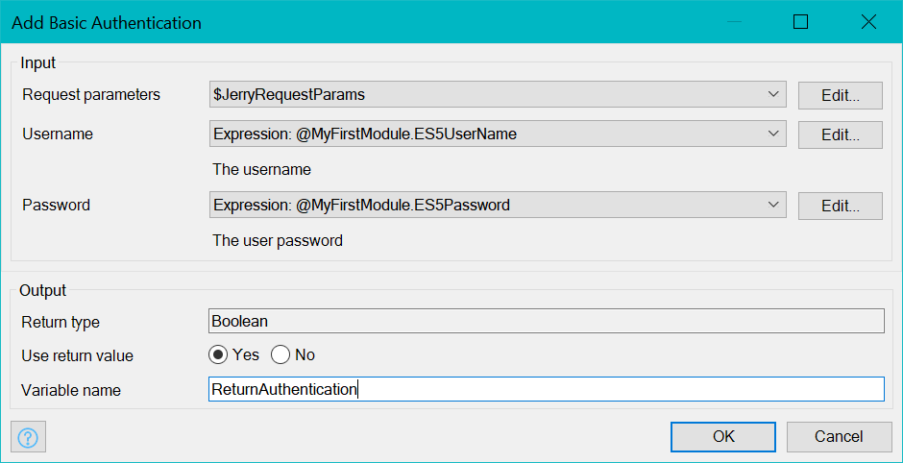Cancel the Add Basic Authentication dialog
The height and width of the screenshot is (463, 903).
tap(839, 436)
